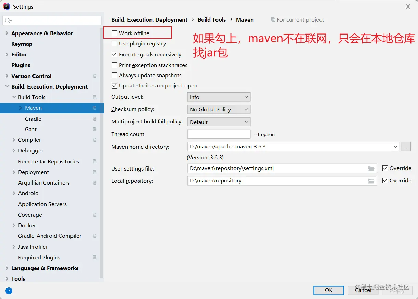Image resolution: width=418 pixels, height=299 pixels.
Task: Enable Print exception stack traces
Action: pos(114,65)
